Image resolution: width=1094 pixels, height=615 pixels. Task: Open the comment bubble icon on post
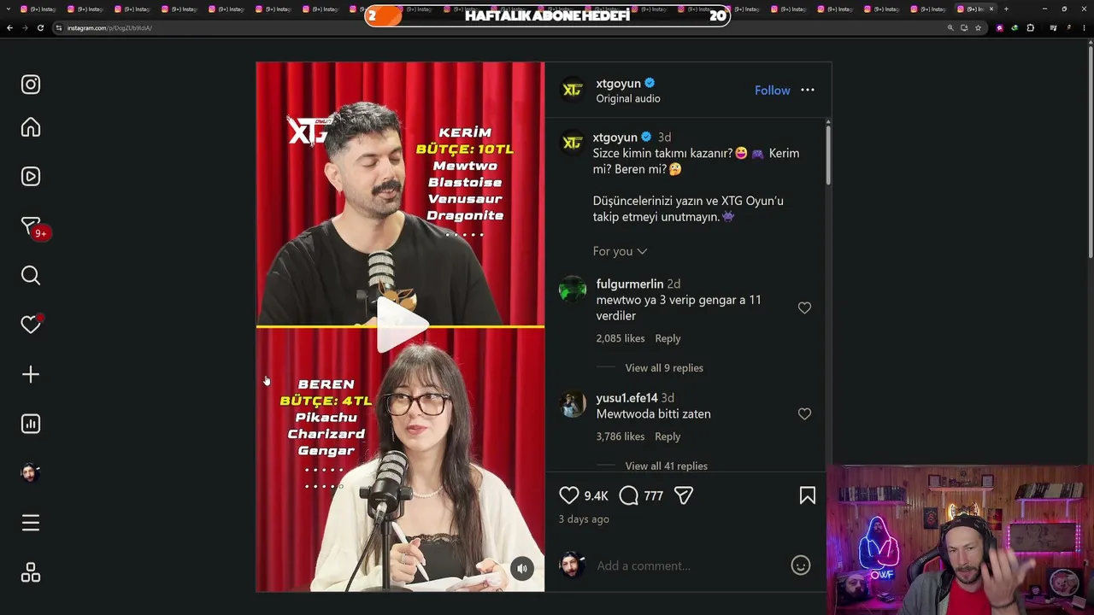click(x=629, y=495)
